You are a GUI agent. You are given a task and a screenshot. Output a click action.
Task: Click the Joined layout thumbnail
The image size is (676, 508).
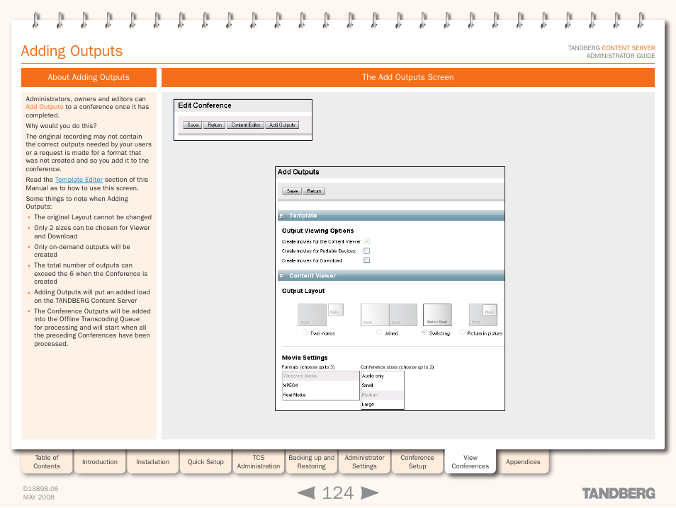[x=389, y=315]
